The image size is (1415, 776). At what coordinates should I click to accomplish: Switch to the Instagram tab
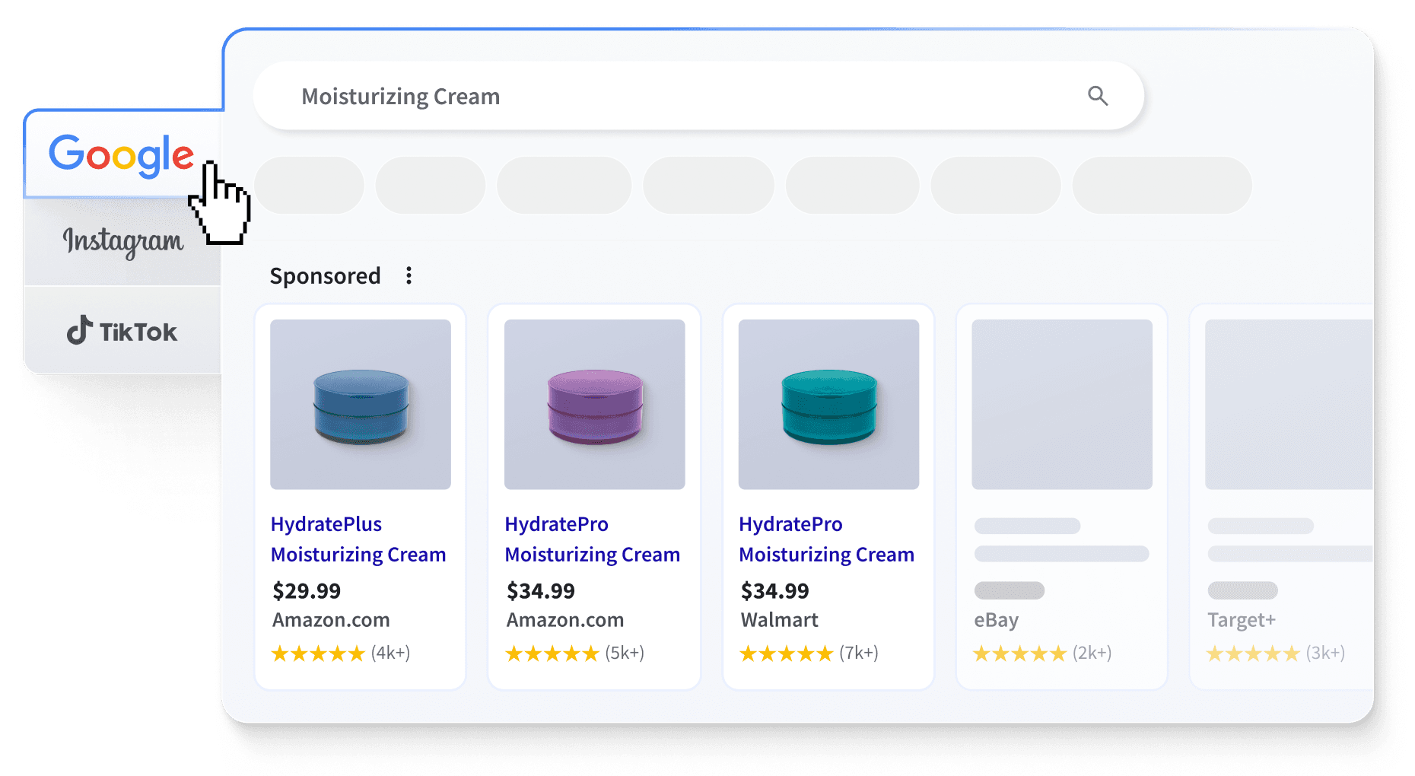pos(122,241)
